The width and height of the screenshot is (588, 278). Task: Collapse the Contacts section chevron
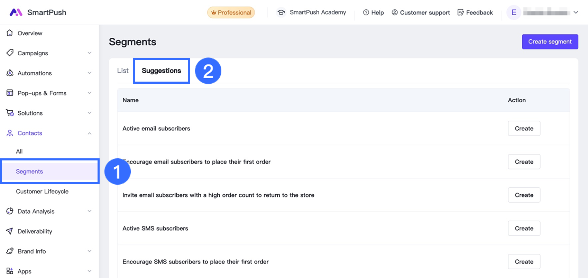[90, 133]
